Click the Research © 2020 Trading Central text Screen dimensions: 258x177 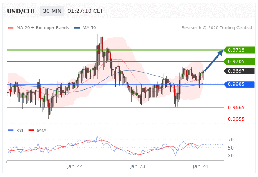(x=217, y=28)
